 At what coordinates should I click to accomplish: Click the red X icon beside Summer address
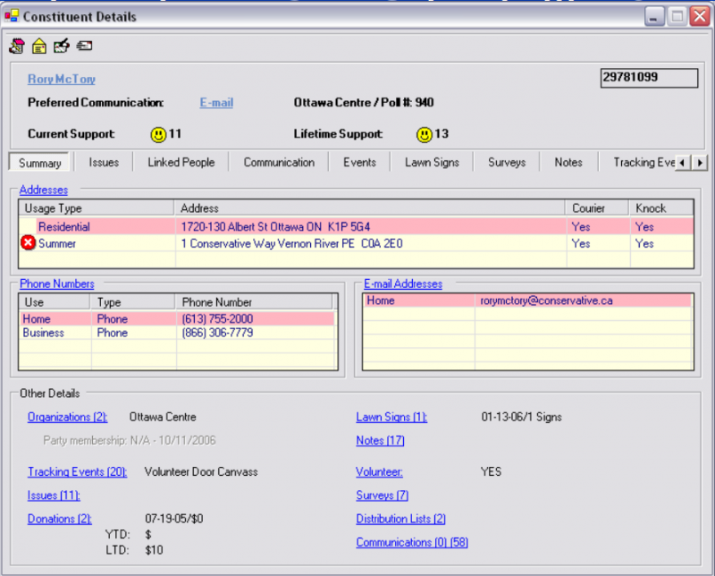pos(28,243)
